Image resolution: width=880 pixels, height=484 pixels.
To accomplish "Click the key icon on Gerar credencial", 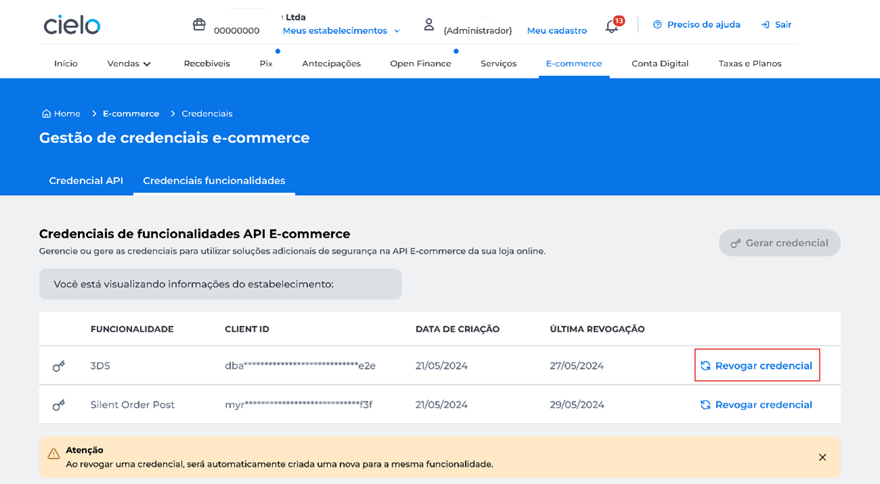I will click(736, 243).
